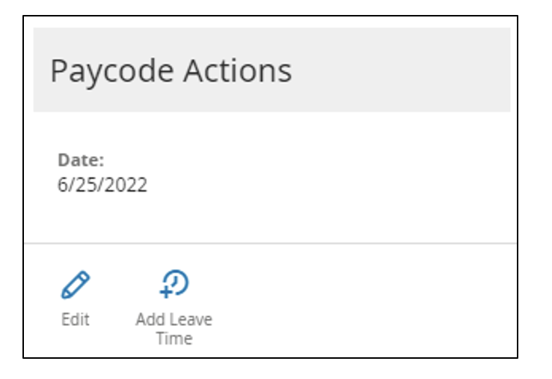Click the Add Leave Time clock icon

tap(174, 285)
